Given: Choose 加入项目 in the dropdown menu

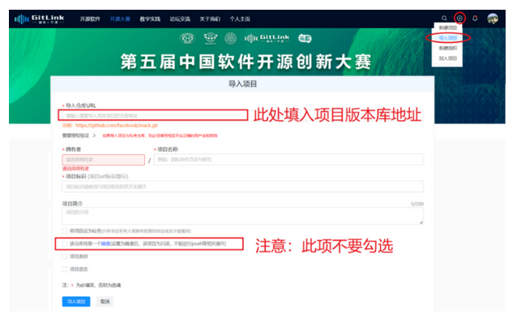Looking at the screenshot, I should 448,58.
